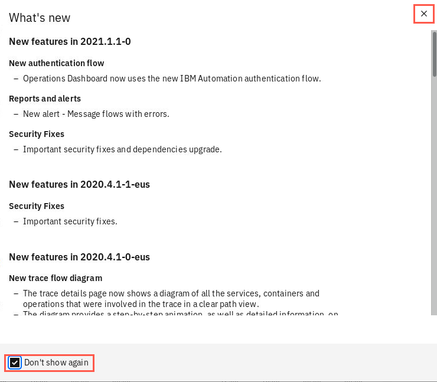The height and width of the screenshot is (382, 437).
Task: Select the New features in 2020.4.1-0-eus heading
Action: [x=80, y=257]
